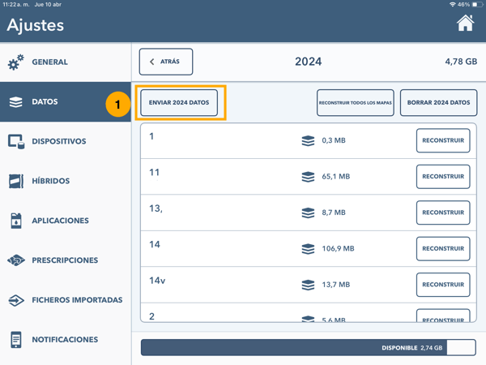This screenshot has height=365, width=486.
Task: Click the 0,3 MB size value
Action: click(334, 140)
